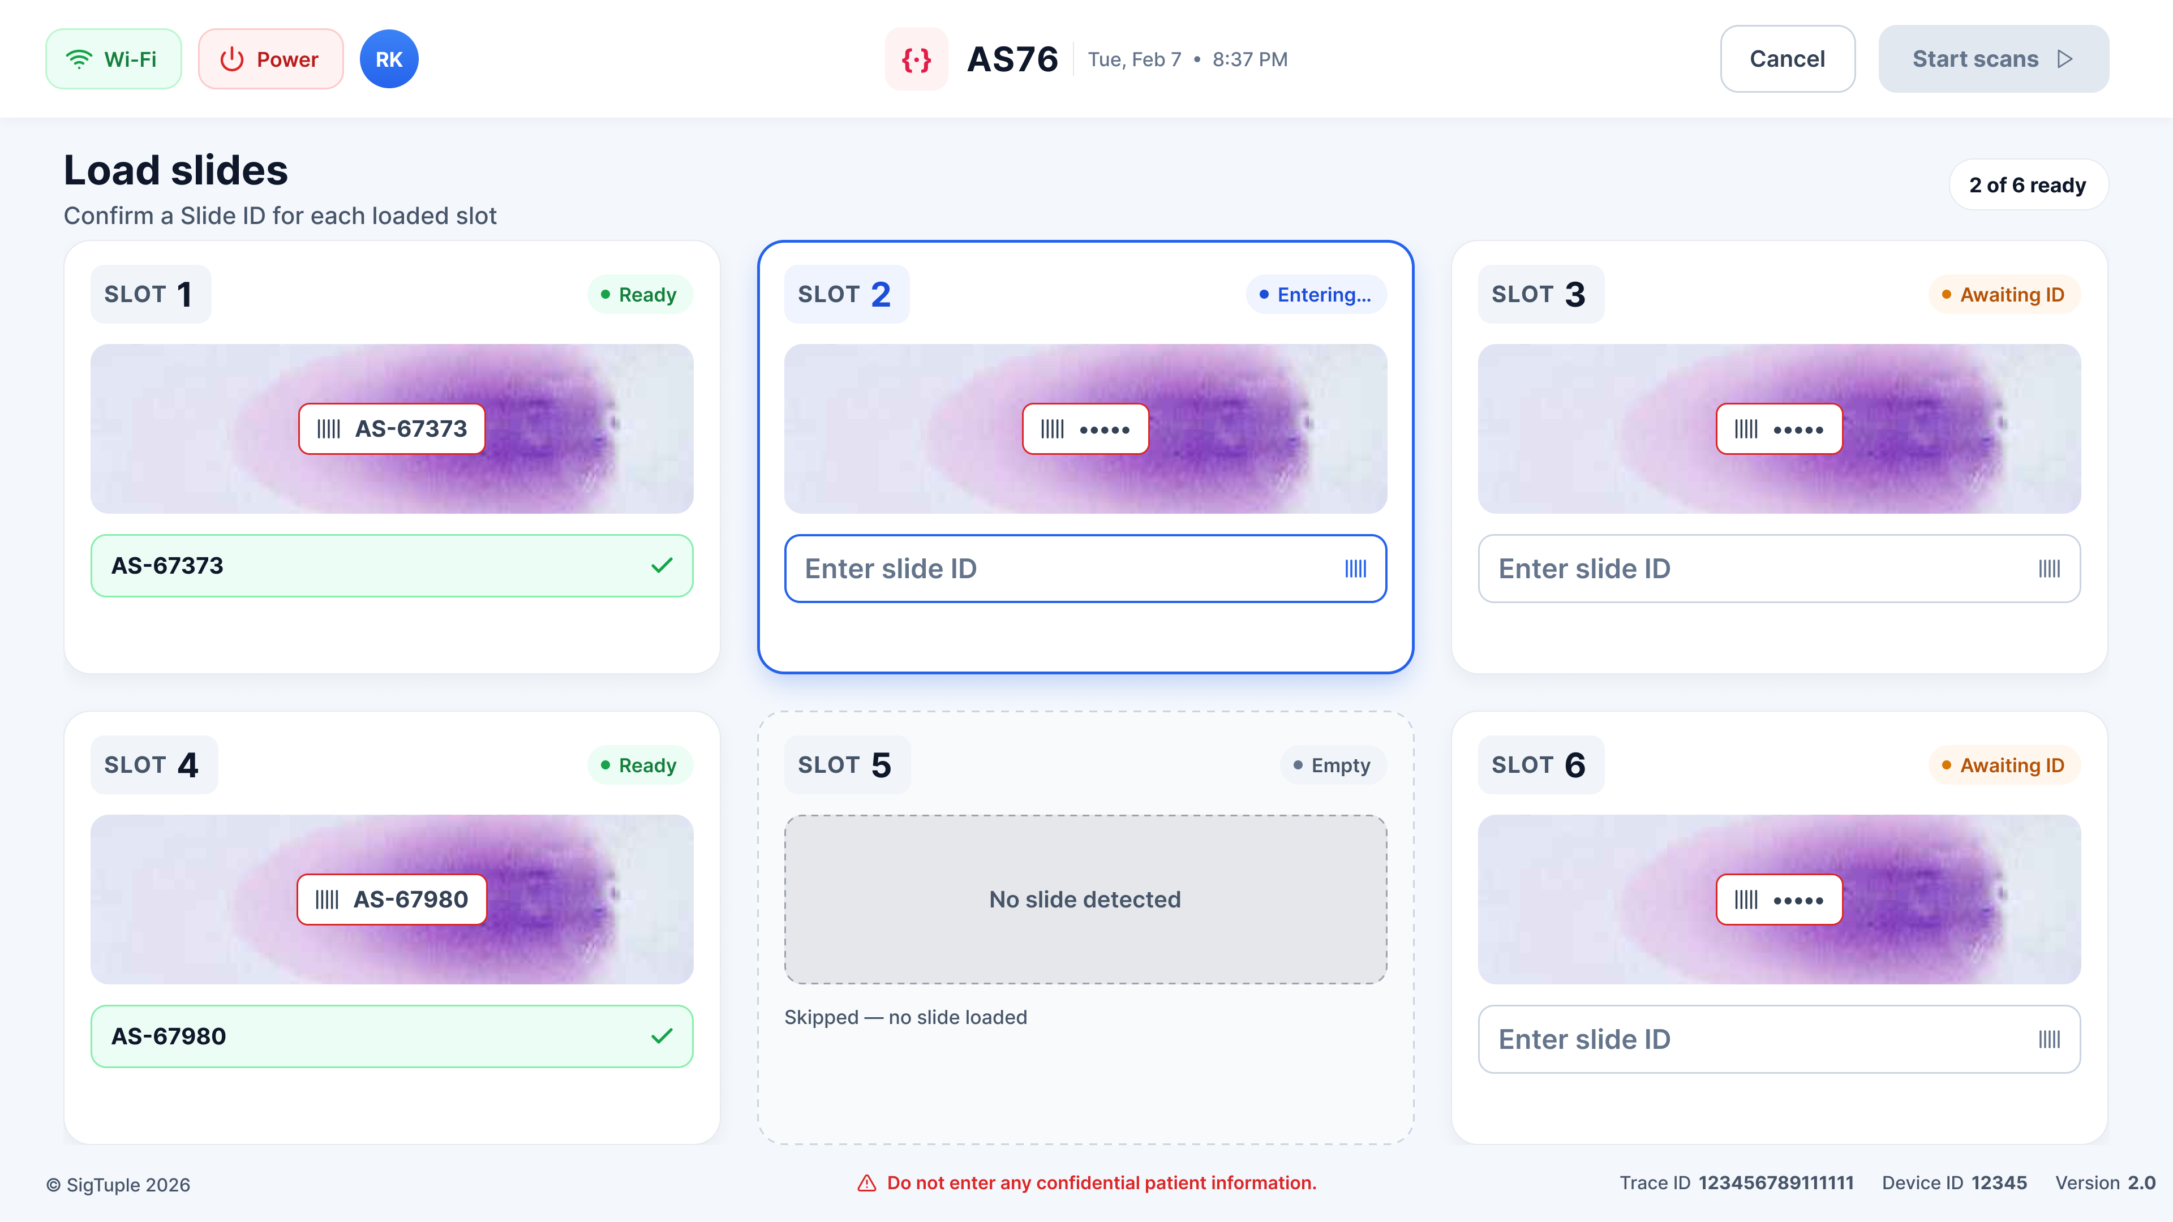Click the warning triangle icon in footer
The height and width of the screenshot is (1222, 2173).
pyautogui.click(x=866, y=1183)
